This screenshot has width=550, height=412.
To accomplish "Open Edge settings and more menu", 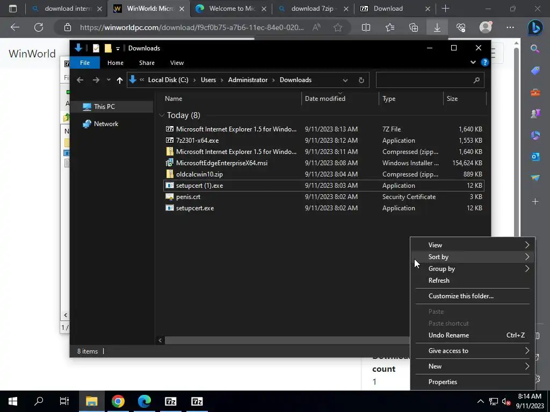I will click(x=510, y=27).
